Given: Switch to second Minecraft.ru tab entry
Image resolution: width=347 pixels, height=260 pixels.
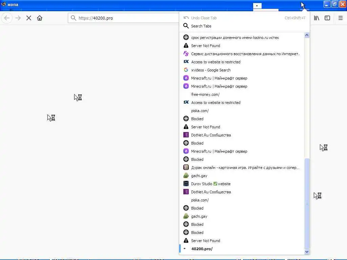Looking at the screenshot, I should [242, 86].
